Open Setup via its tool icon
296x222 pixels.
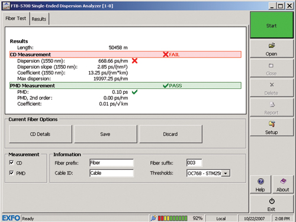pyautogui.click(x=272, y=124)
